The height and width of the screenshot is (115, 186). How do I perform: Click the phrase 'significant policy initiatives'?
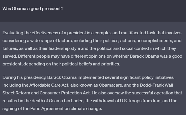coord(147,77)
